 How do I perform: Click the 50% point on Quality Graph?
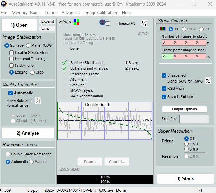[x=145, y=120]
